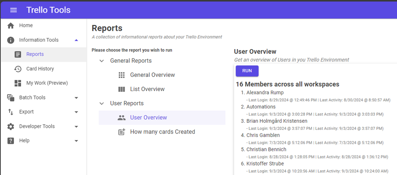Click the General Reports group label
The image size is (397, 175).
pyautogui.click(x=131, y=61)
